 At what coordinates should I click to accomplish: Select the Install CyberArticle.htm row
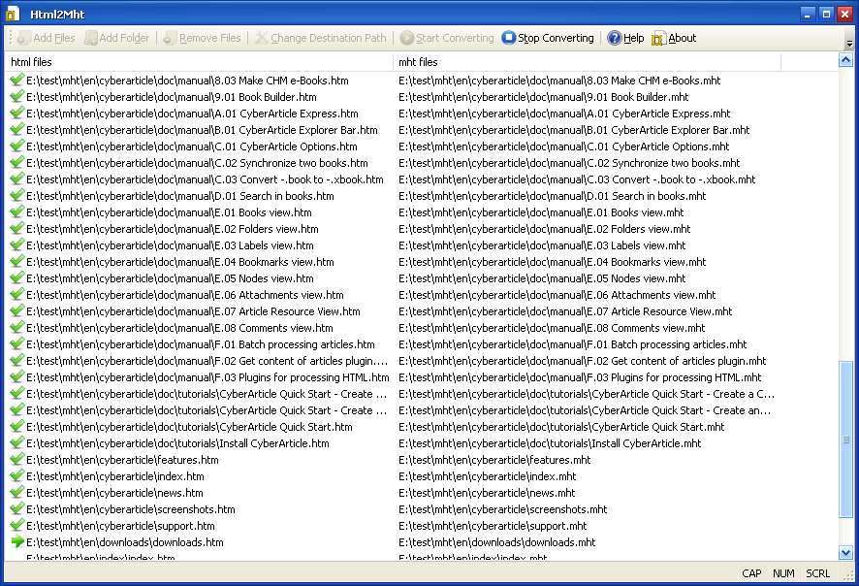click(x=177, y=443)
